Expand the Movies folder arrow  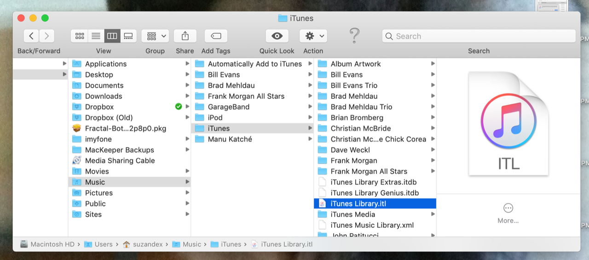pyautogui.click(x=187, y=171)
